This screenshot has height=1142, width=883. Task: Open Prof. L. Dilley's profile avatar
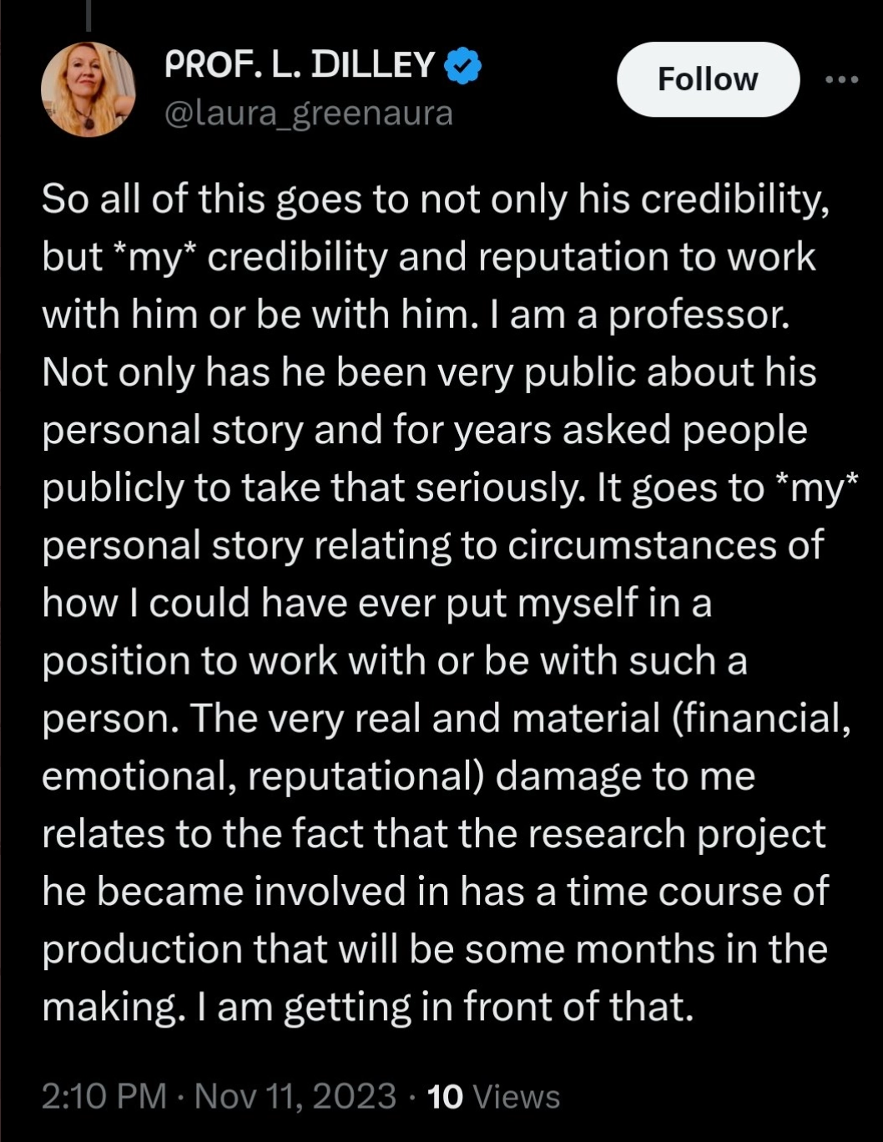coord(88,89)
